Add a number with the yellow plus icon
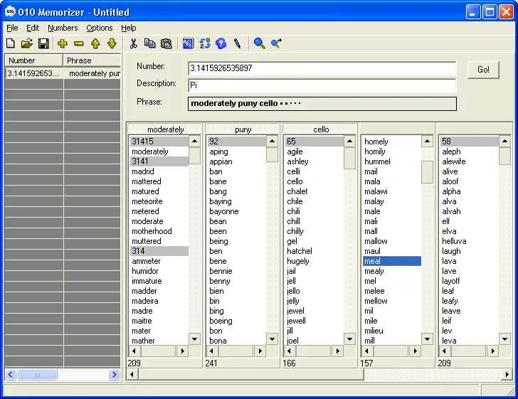The image size is (518, 399). (63, 44)
